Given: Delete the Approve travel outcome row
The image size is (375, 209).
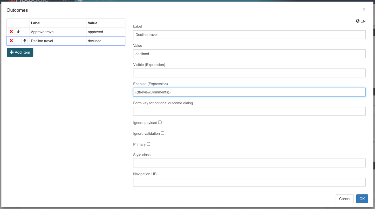Looking at the screenshot, I should click(11, 32).
